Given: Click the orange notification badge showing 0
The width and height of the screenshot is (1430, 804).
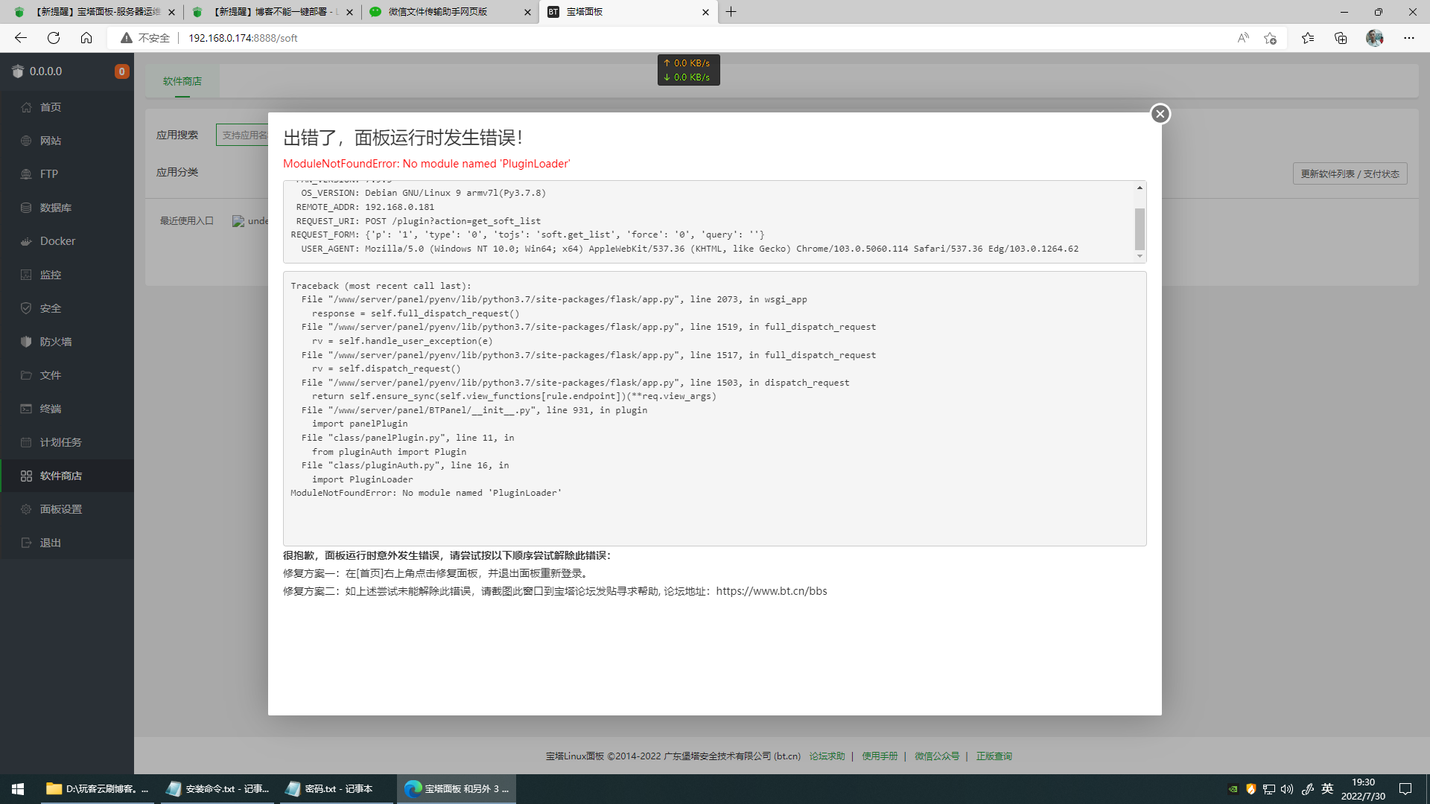Looking at the screenshot, I should point(121,71).
